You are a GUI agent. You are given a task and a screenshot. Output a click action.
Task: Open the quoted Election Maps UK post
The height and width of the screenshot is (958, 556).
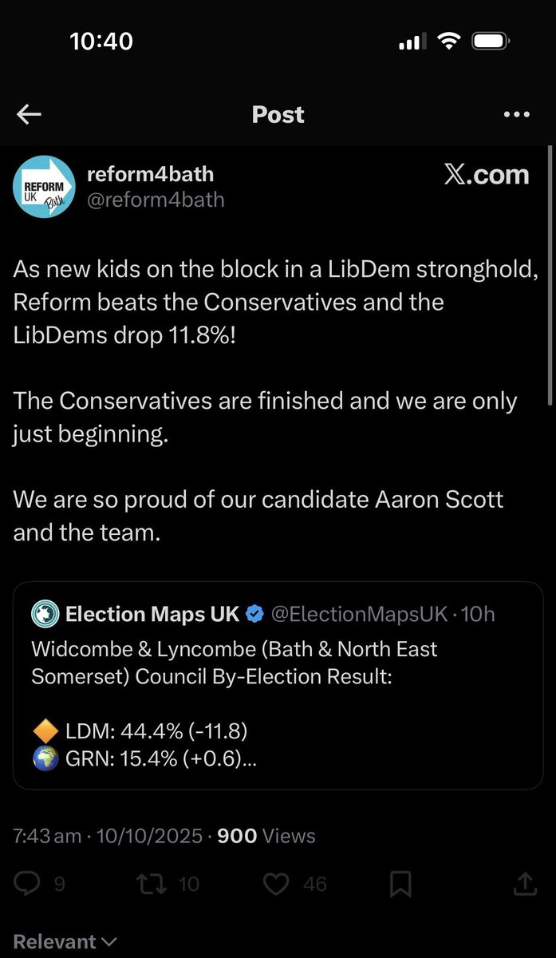(x=278, y=686)
